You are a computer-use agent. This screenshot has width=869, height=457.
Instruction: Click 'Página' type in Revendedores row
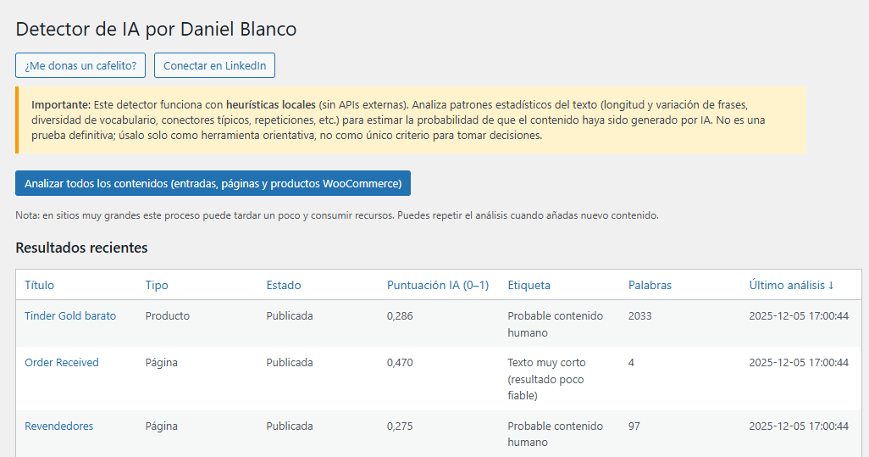click(161, 426)
